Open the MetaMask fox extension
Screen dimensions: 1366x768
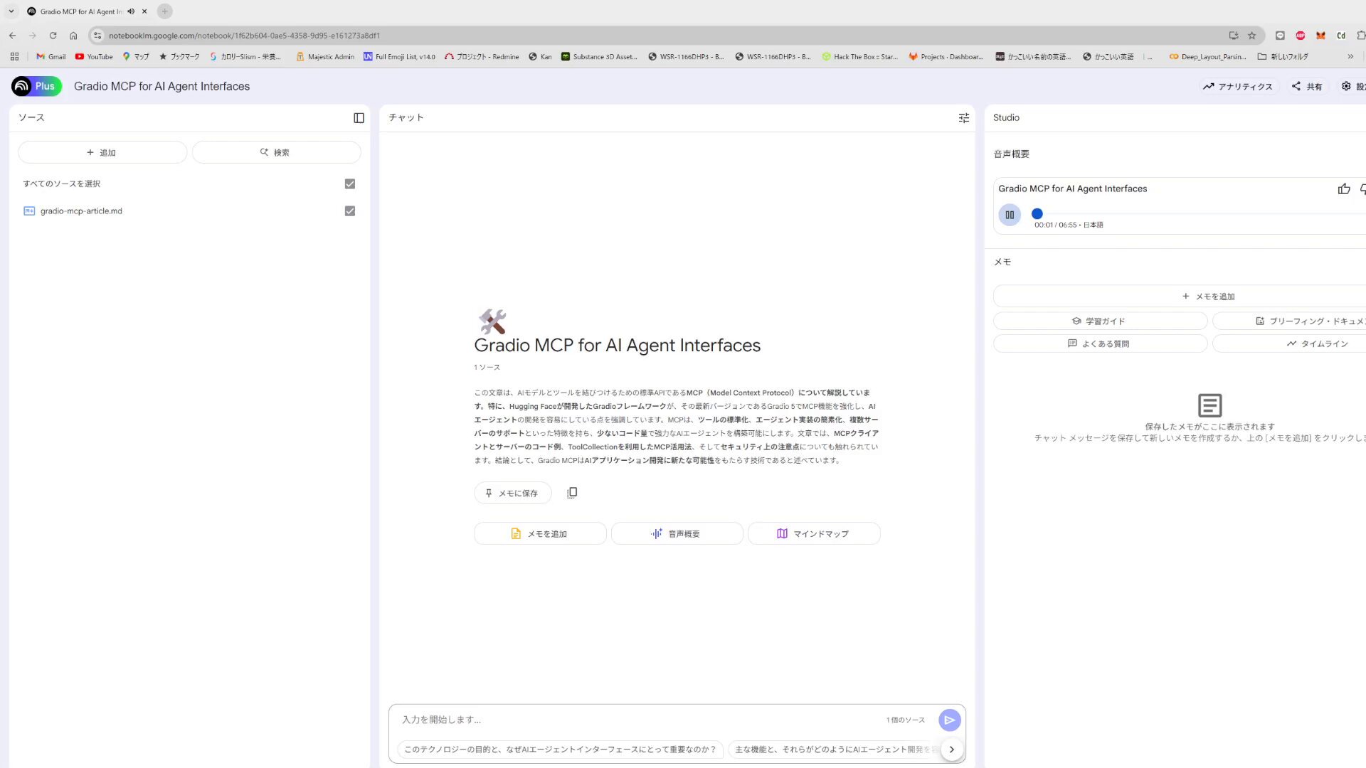tap(1320, 36)
